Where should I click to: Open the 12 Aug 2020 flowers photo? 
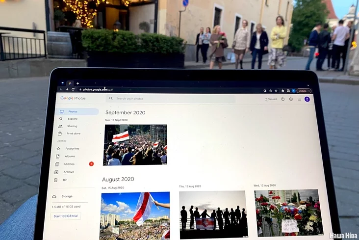coord(289,213)
